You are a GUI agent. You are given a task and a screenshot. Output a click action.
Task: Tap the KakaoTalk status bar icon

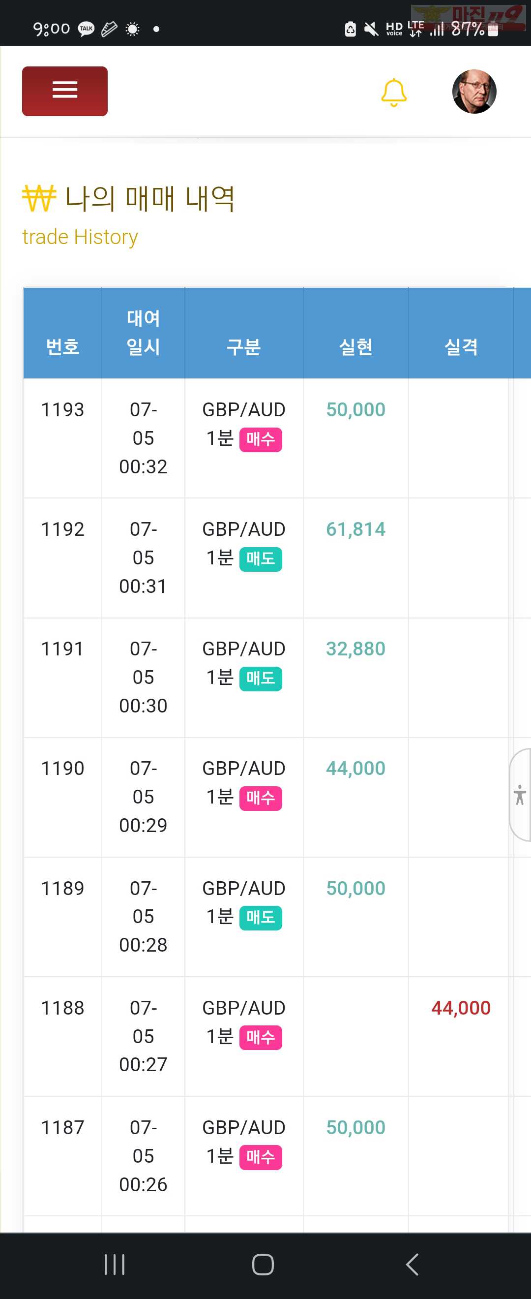86,29
